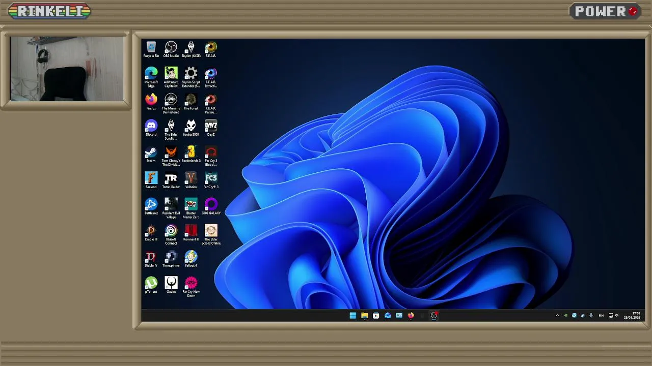Select the F.E.A.R. desktop shortcut
The image size is (652, 366).
pyautogui.click(x=211, y=49)
